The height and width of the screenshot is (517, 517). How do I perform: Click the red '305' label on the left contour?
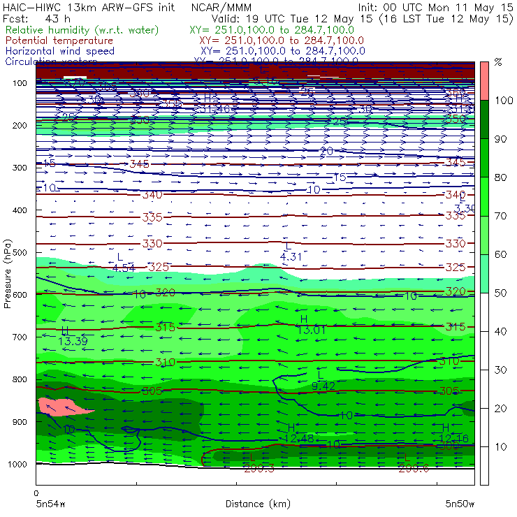152,391
